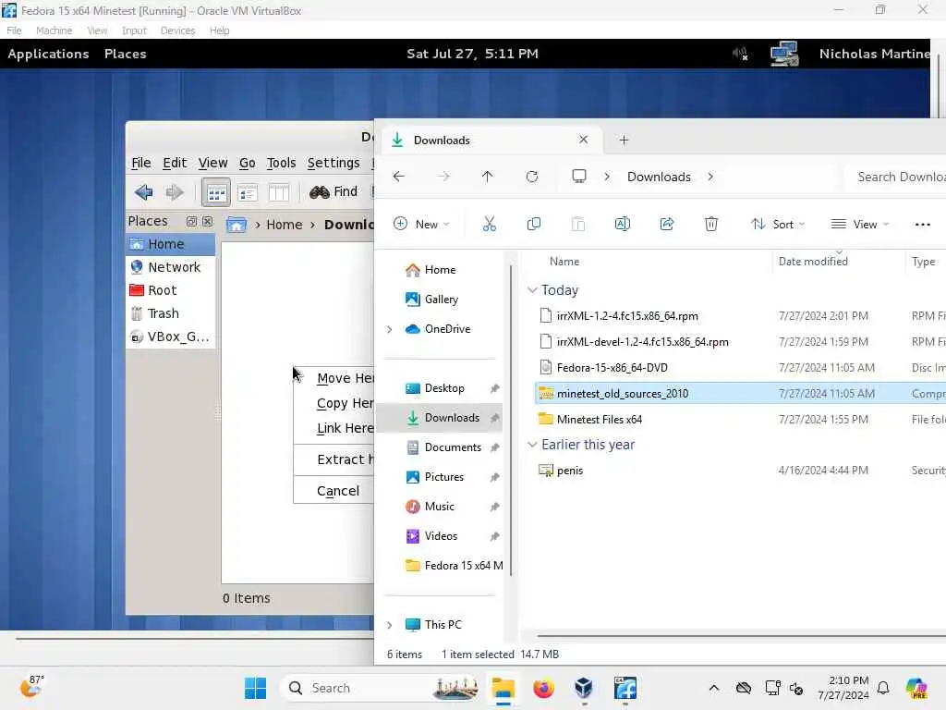
Task: Select Network in Fedora Places panel
Action: click(x=171, y=267)
